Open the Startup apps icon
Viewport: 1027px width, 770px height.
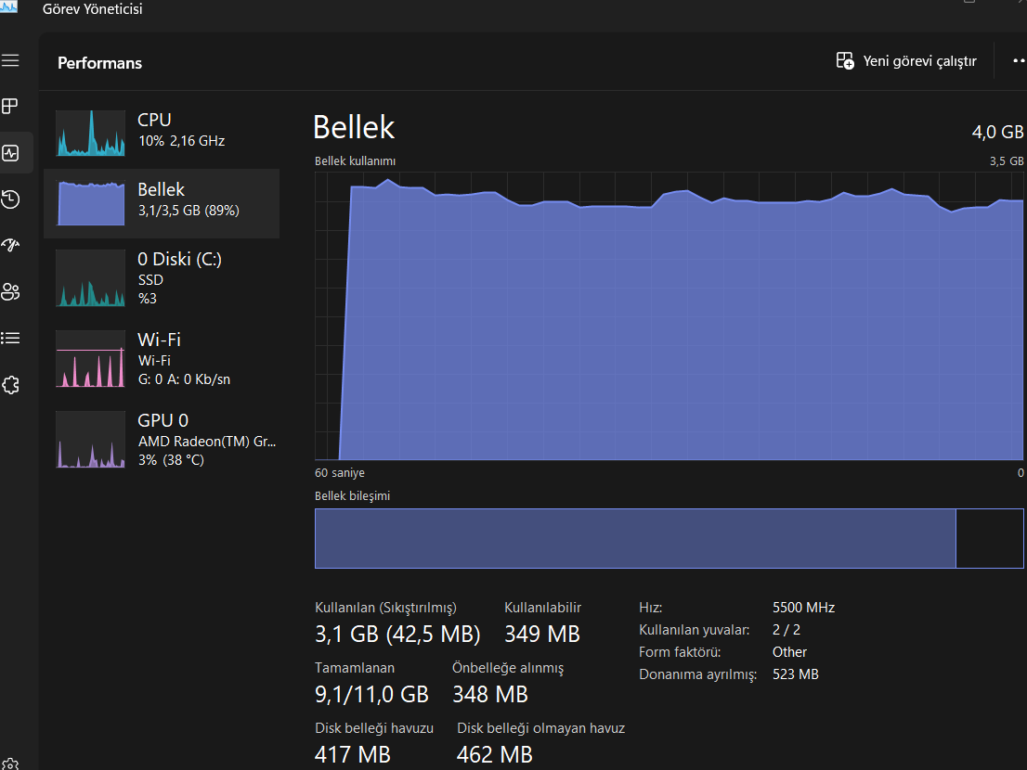point(10,245)
